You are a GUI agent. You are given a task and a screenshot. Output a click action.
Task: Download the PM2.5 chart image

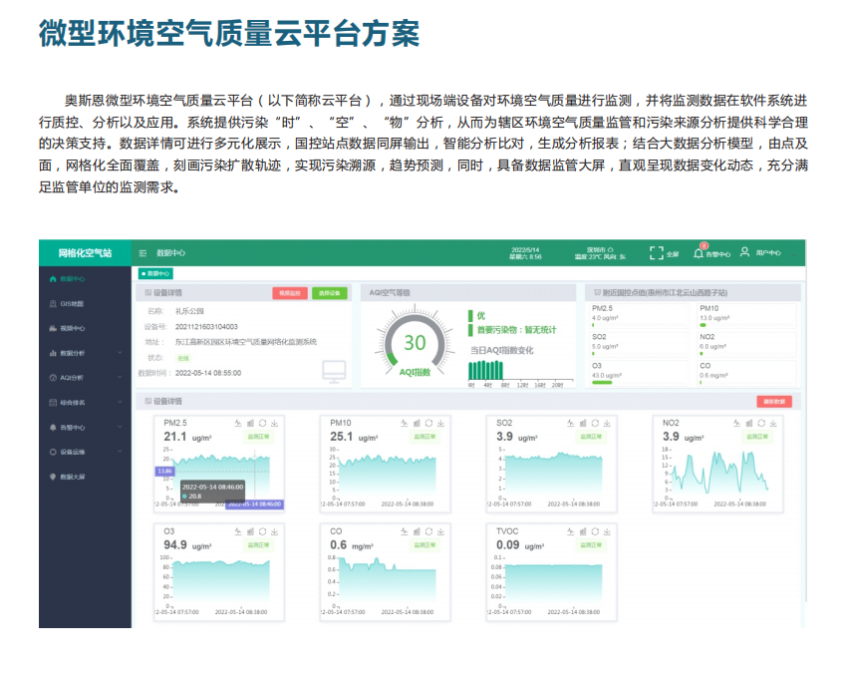pos(274,423)
